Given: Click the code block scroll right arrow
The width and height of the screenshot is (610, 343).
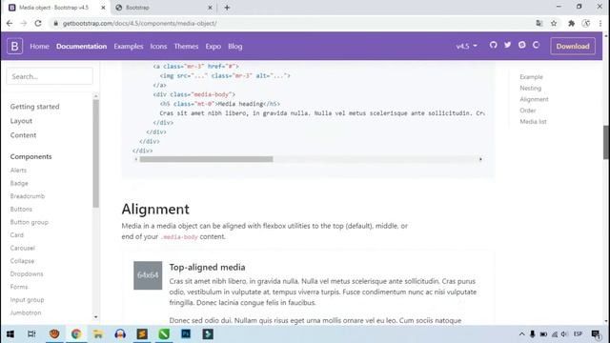Looking at the screenshot, I should 480,159.
